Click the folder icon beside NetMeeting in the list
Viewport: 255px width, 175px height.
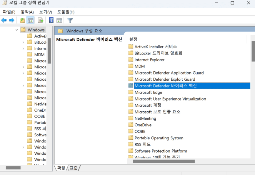point(131,118)
